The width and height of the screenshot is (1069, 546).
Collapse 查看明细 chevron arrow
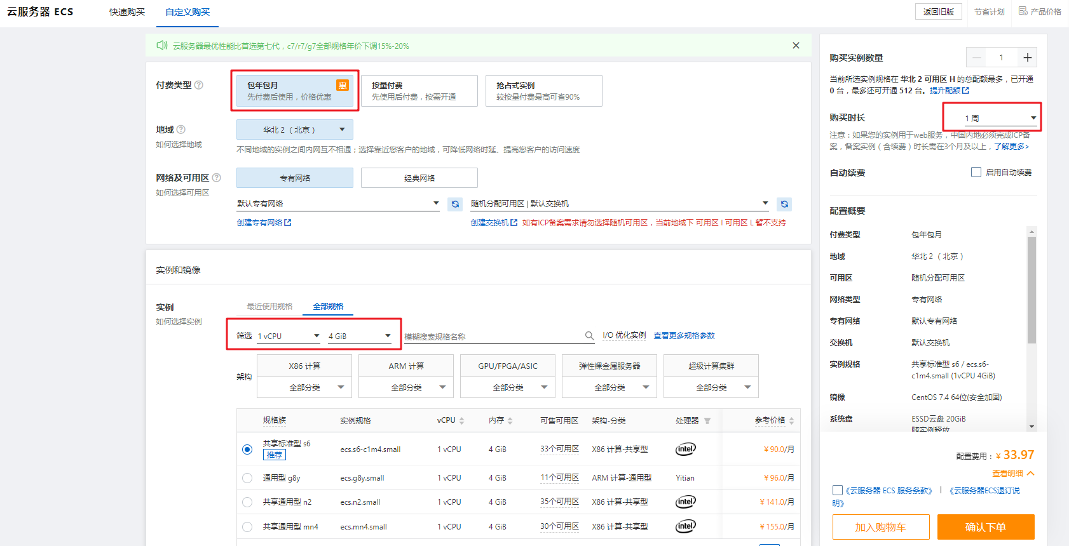(1031, 474)
